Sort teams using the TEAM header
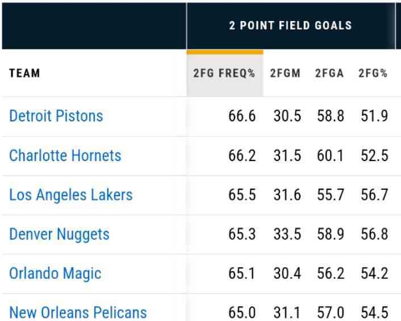 click(25, 74)
